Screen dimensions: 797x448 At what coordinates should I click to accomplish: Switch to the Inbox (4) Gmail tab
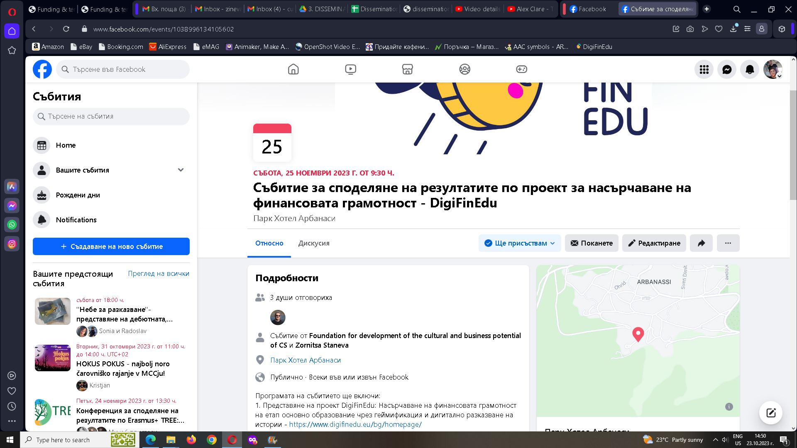click(x=270, y=9)
